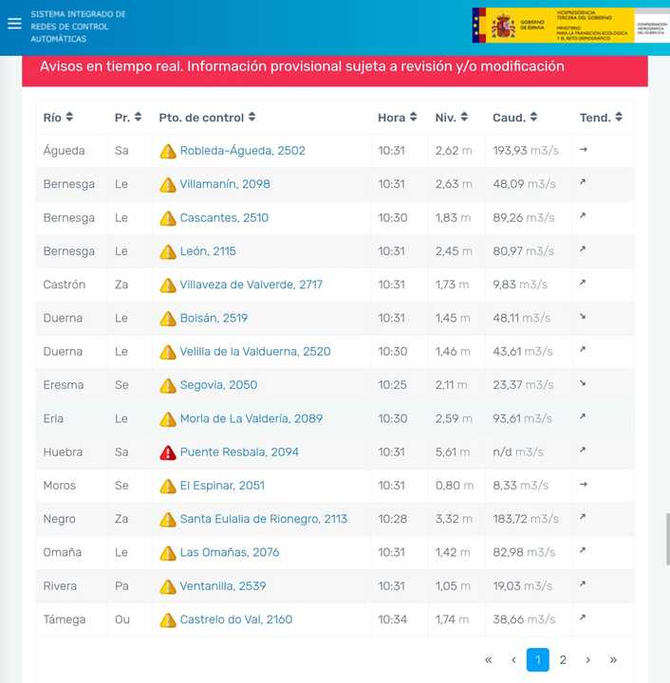Click warning icon for El Espinar
This screenshot has width=670, height=683.
(x=168, y=486)
